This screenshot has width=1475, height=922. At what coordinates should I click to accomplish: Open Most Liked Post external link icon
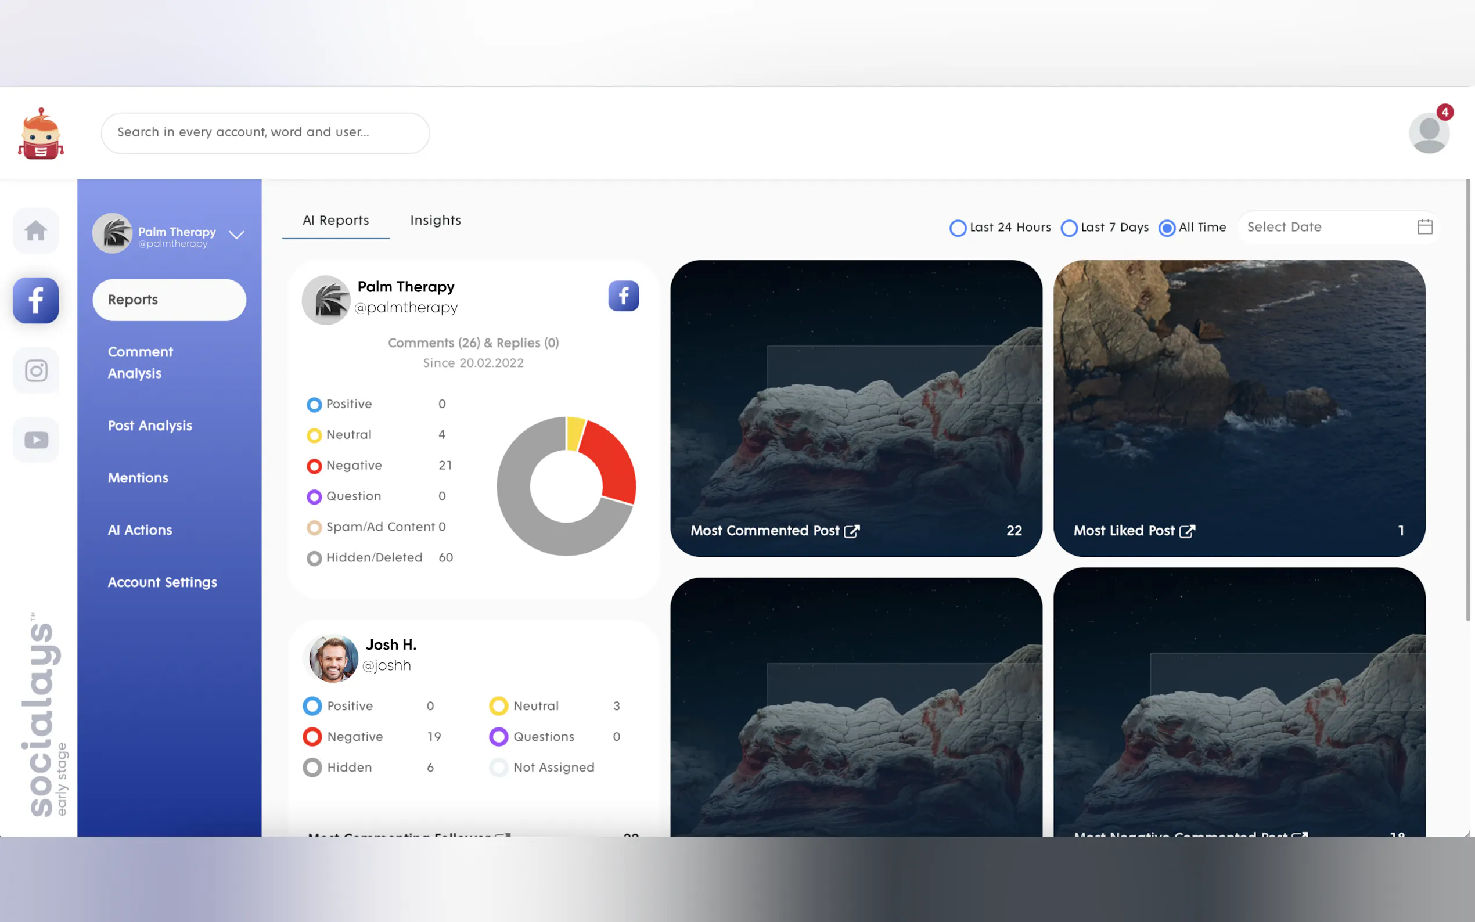[x=1186, y=531]
